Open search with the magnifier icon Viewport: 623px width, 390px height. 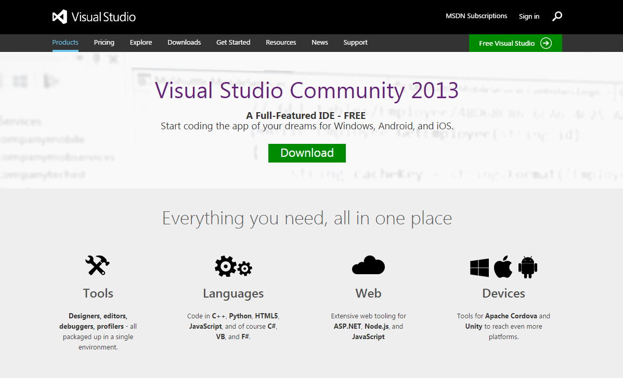tap(557, 16)
